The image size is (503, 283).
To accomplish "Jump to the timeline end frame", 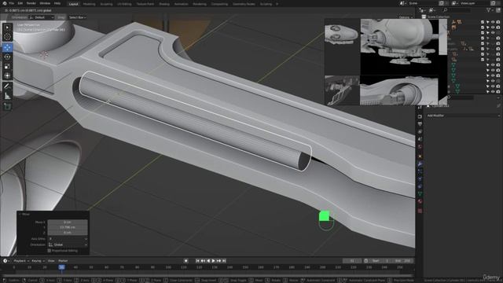I will pos(224,261).
